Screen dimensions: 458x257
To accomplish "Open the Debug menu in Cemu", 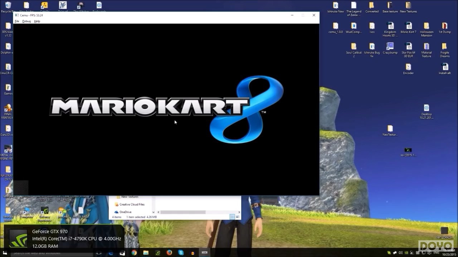I will 26,21.
